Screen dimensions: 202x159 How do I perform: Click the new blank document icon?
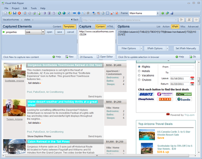pyautogui.click(x=5, y=13)
